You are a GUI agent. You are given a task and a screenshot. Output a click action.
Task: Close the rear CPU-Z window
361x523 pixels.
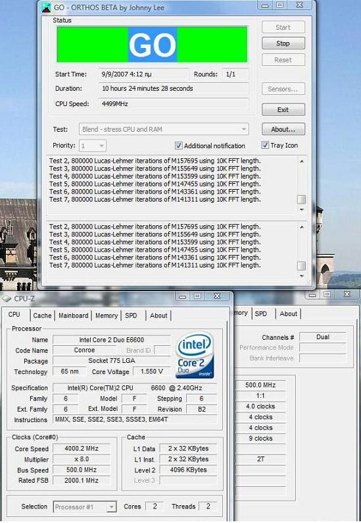[347, 294]
